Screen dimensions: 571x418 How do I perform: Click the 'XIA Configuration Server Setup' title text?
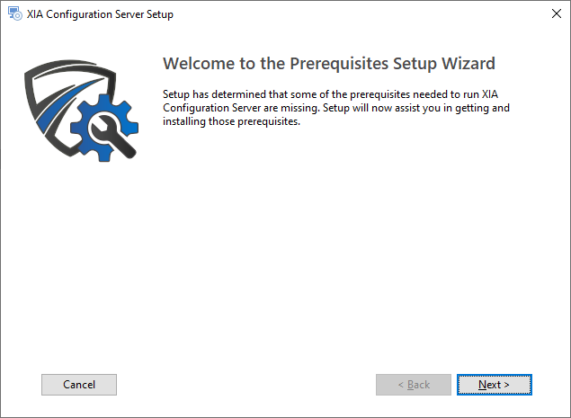tap(100, 14)
